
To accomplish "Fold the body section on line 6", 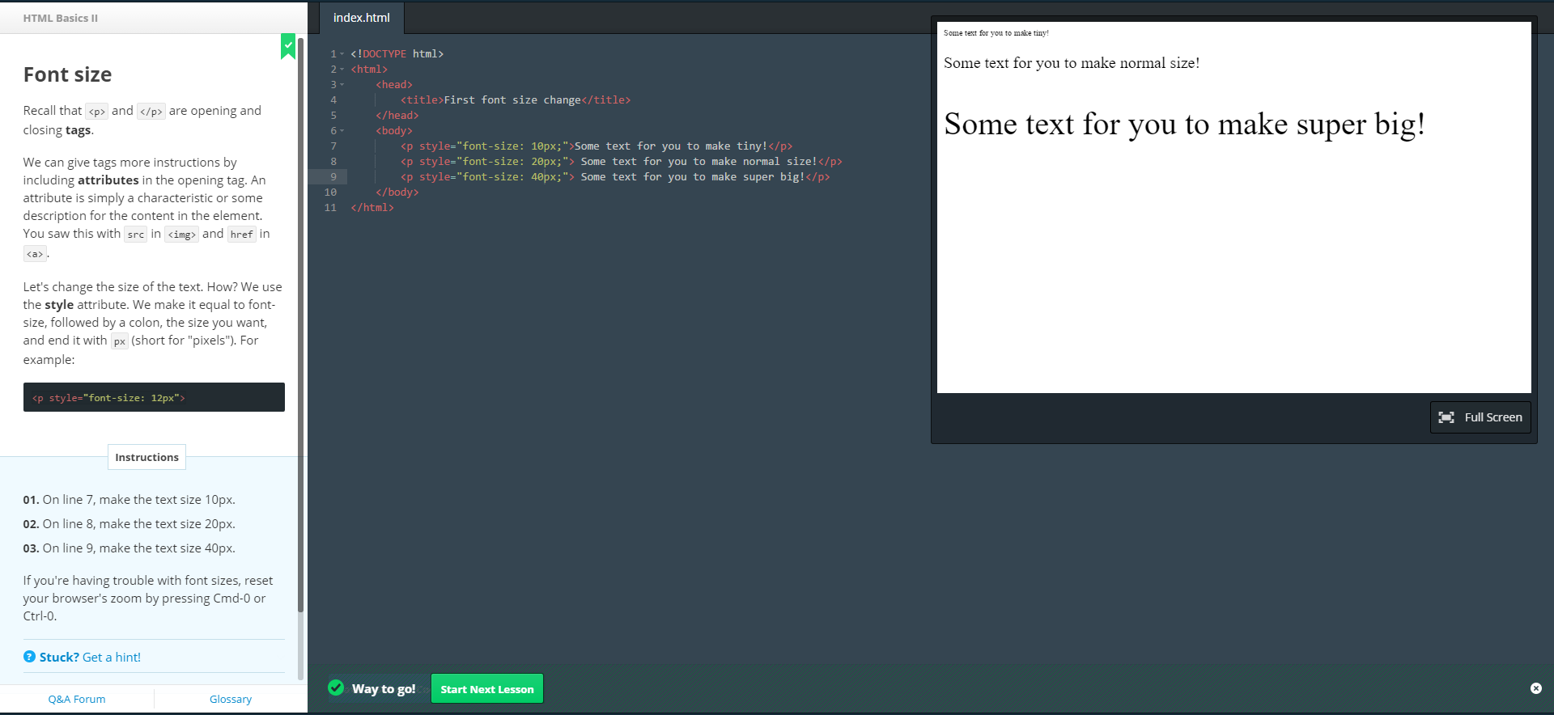I will tap(342, 131).
